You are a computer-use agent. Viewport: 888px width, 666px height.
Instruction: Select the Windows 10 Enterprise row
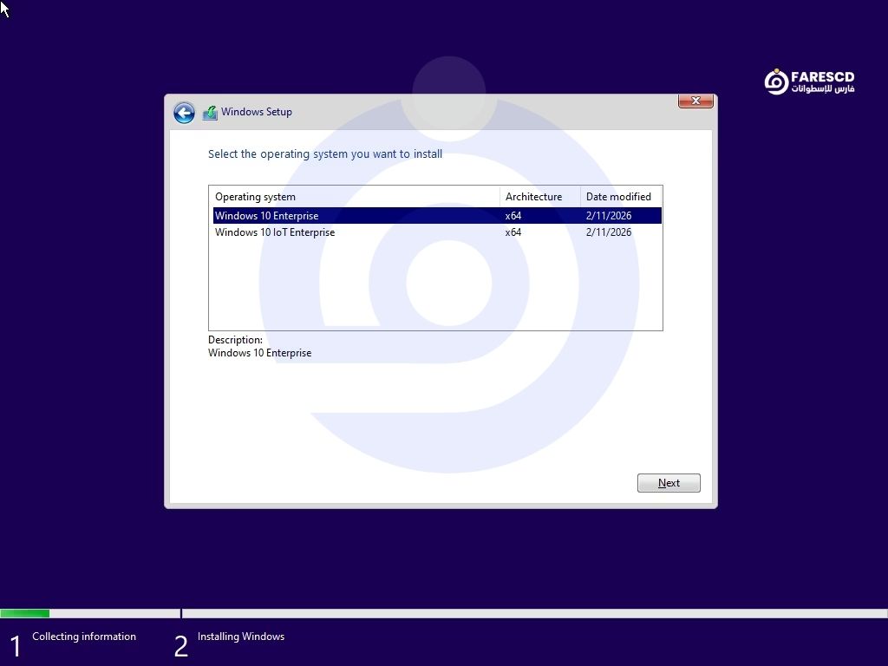coord(267,216)
